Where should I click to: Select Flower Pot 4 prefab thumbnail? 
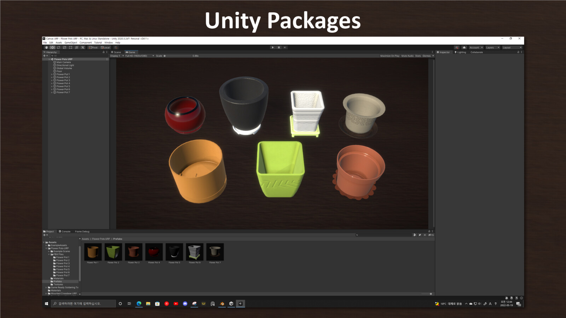154,252
